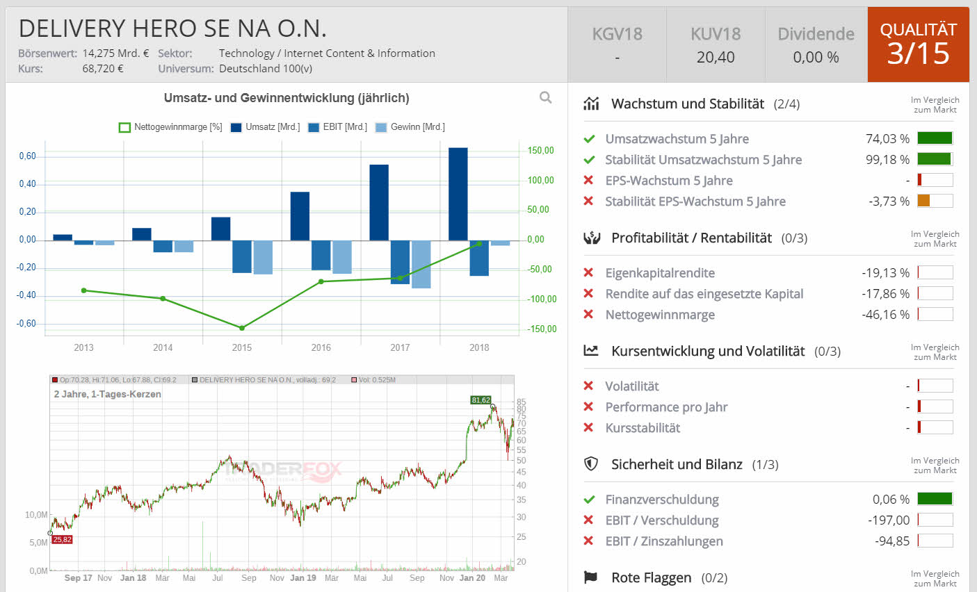Click the KUV18 20,40 metric tile
This screenshot has height=592, width=977.
716,44
